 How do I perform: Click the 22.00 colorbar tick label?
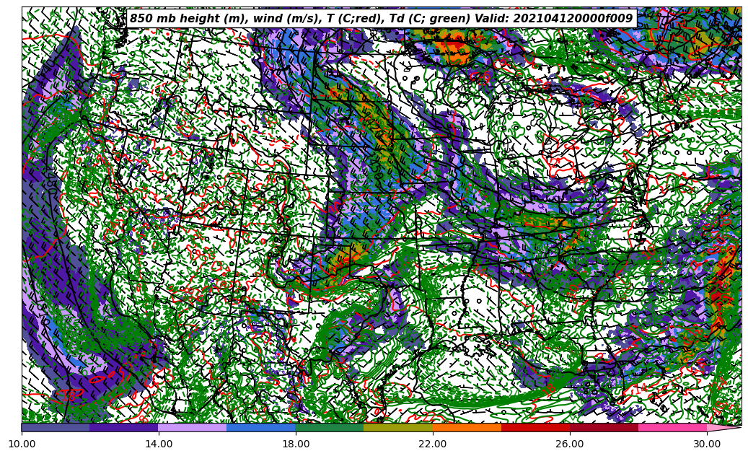tap(433, 444)
